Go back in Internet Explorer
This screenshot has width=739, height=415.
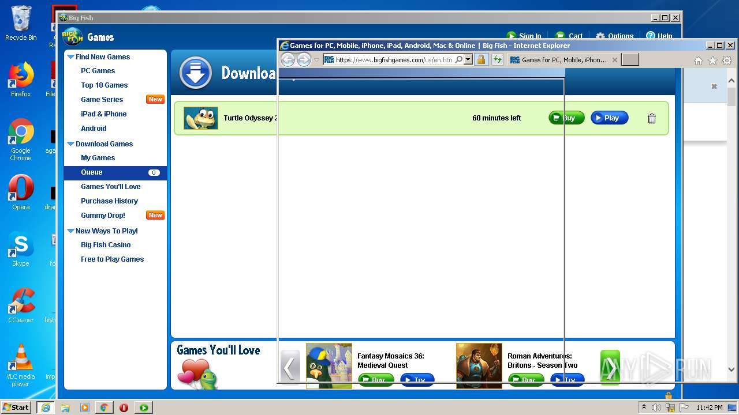tap(288, 59)
